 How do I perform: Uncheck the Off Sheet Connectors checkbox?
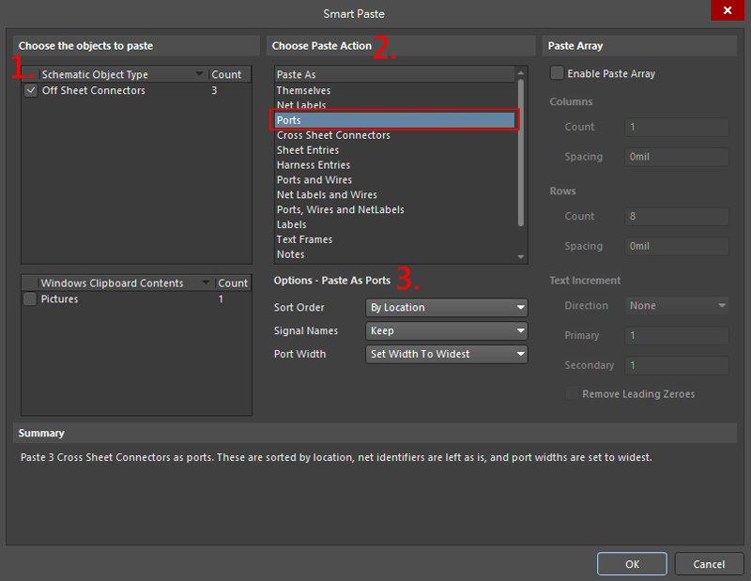click(x=31, y=91)
